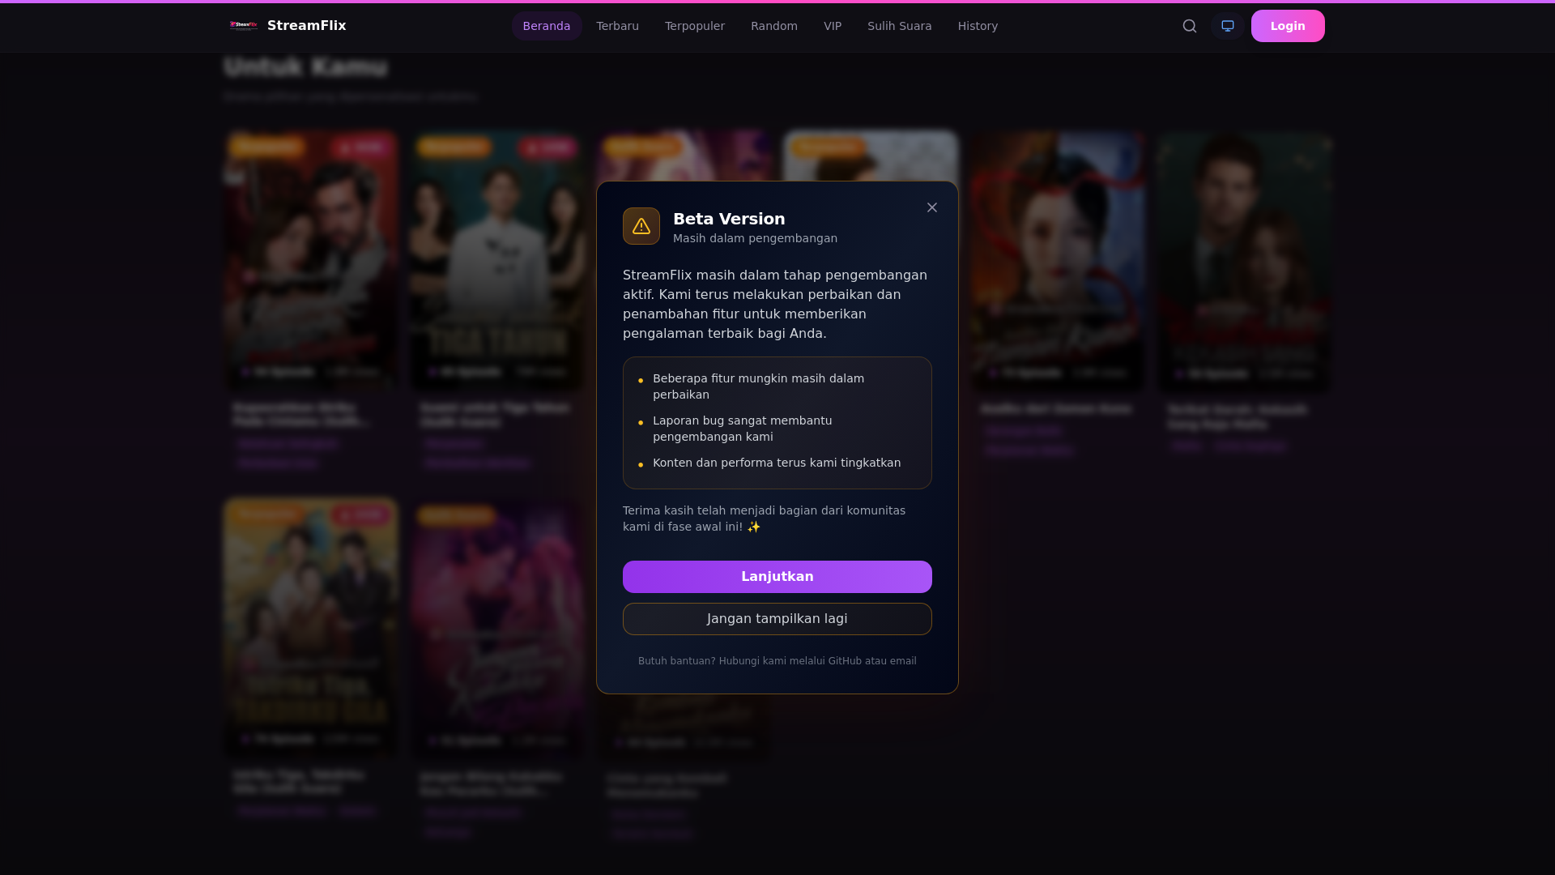Open the pink-purple poster in second row

click(497, 630)
